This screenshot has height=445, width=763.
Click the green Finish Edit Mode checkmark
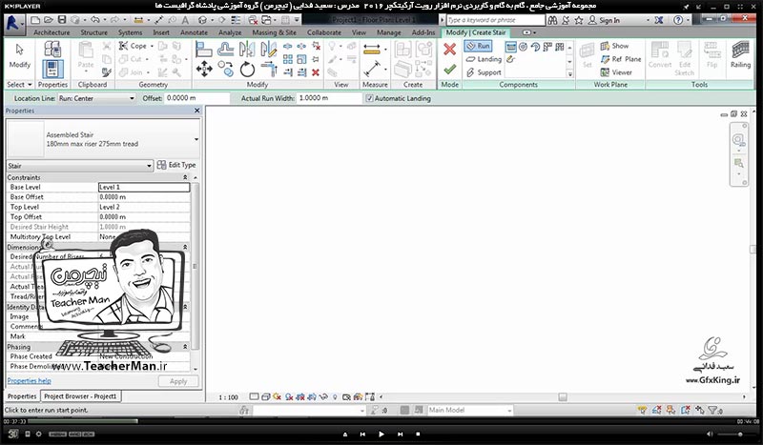pyautogui.click(x=449, y=69)
